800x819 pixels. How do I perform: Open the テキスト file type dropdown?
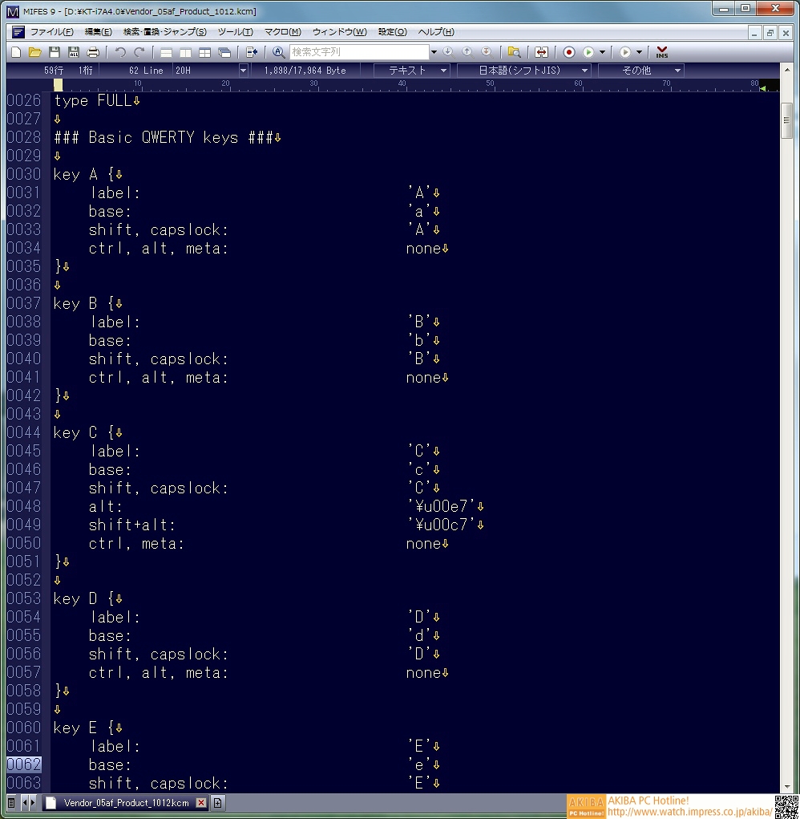[412, 71]
